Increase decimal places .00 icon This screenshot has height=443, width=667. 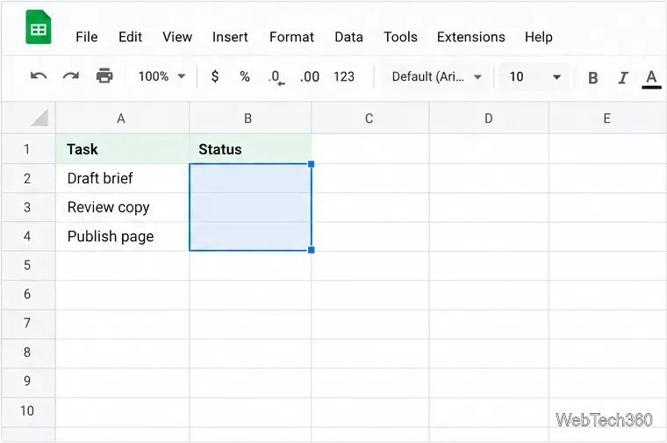tap(309, 77)
